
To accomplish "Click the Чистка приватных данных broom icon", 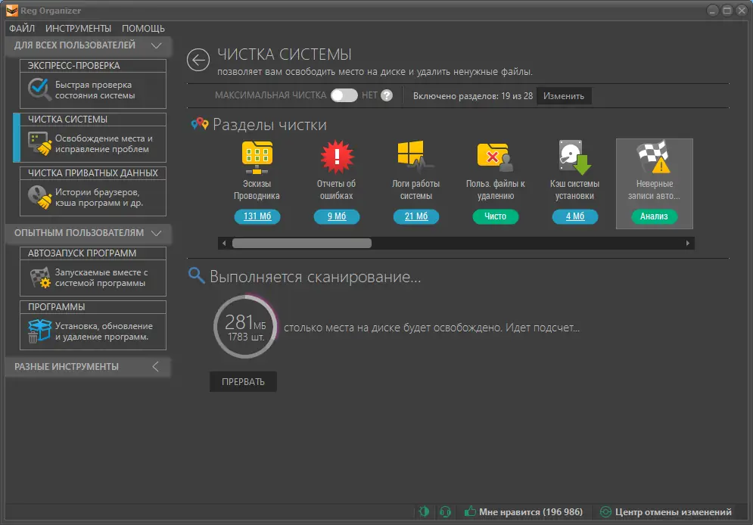I will coord(39,197).
